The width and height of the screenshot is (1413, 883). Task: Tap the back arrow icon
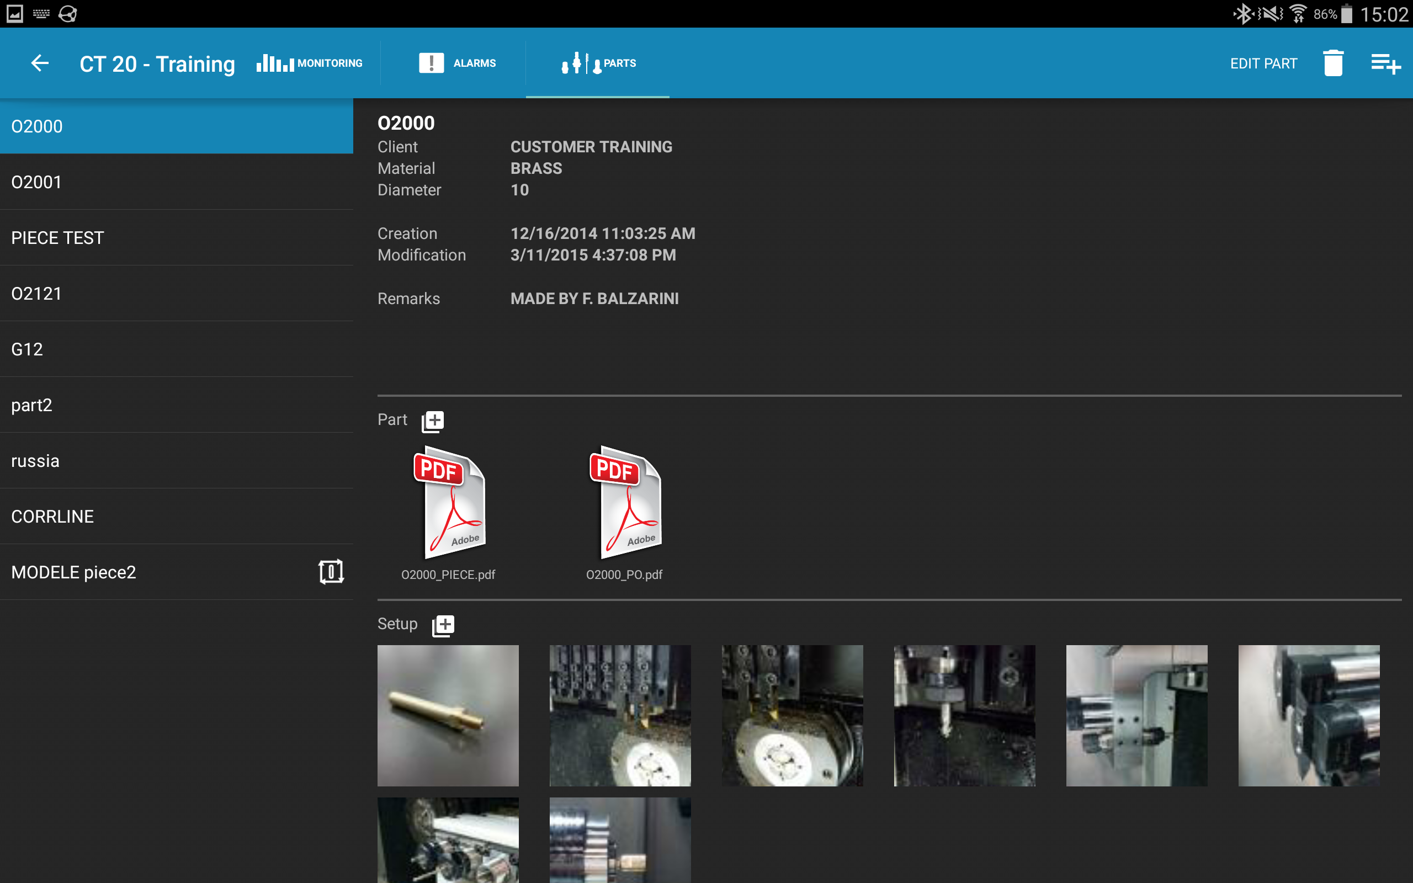tap(40, 63)
